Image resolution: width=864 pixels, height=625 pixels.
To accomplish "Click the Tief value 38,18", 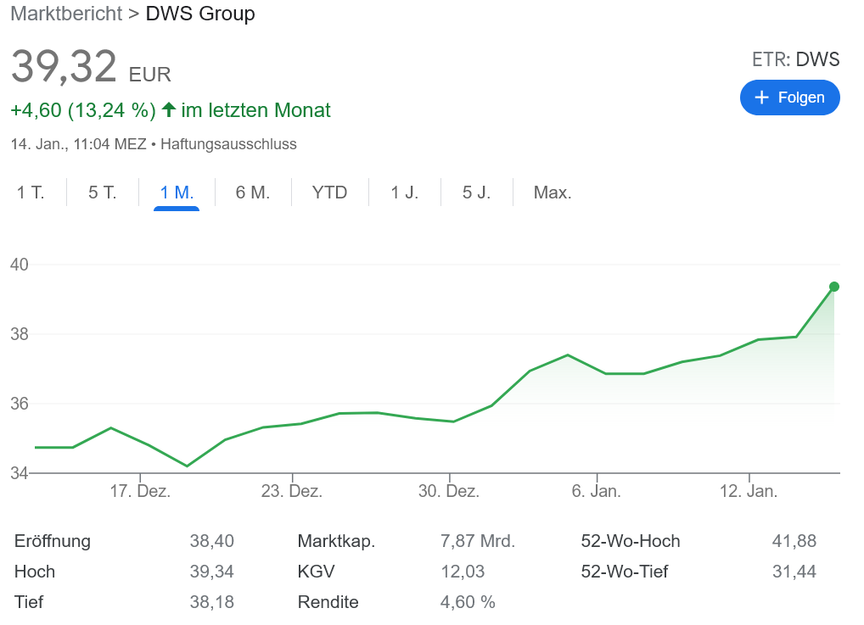I will [211, 602].
